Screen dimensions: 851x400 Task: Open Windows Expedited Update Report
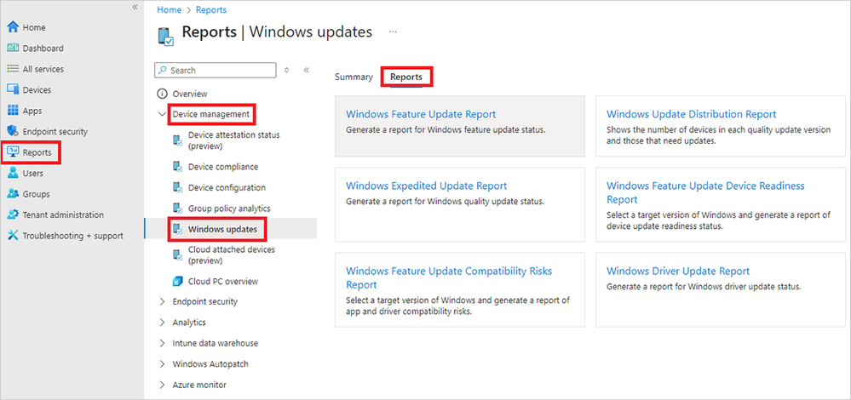click(426, 186)
